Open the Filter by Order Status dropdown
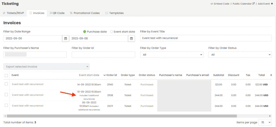Viewport: 276px width, 127px height. coord(240,55)
